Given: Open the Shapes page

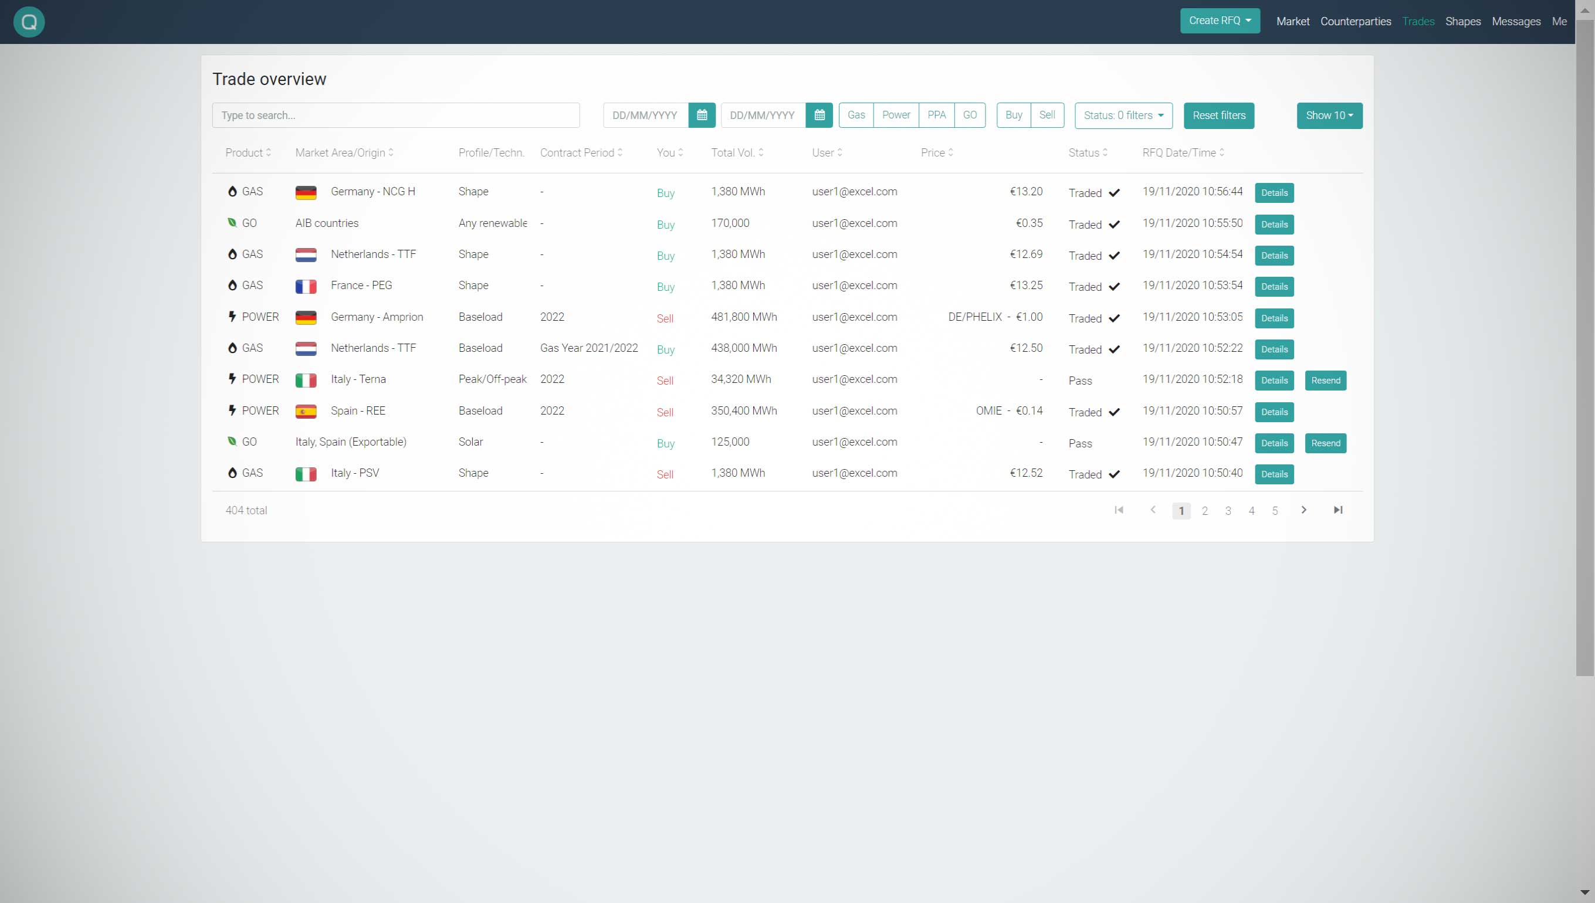Looking at the screenshot, I should (x=1463, y=22).
